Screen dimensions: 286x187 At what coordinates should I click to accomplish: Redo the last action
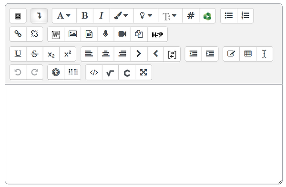pyautogui.click(x=35, y=73)
